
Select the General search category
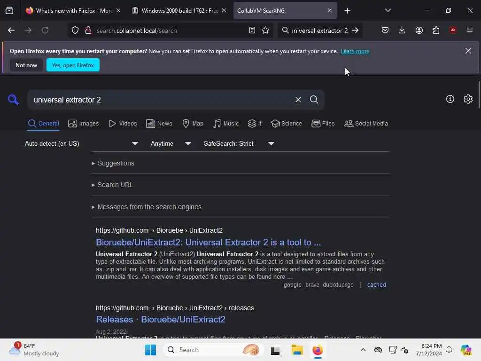43,124
